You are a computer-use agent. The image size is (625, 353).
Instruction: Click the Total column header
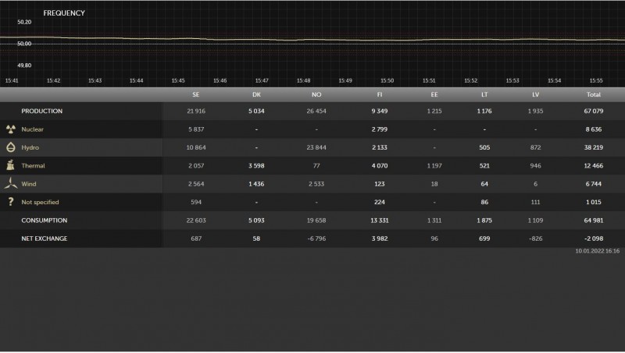tap(593, 94)
